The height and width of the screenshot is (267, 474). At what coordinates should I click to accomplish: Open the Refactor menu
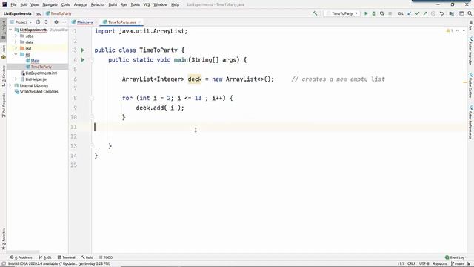pos(98,4)
